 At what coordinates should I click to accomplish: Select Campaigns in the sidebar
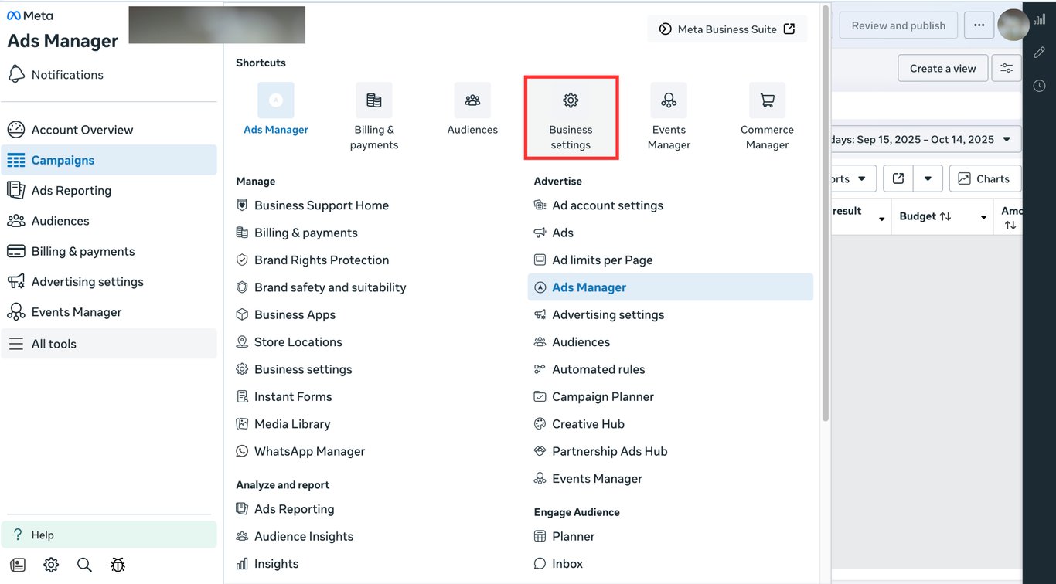109,160
